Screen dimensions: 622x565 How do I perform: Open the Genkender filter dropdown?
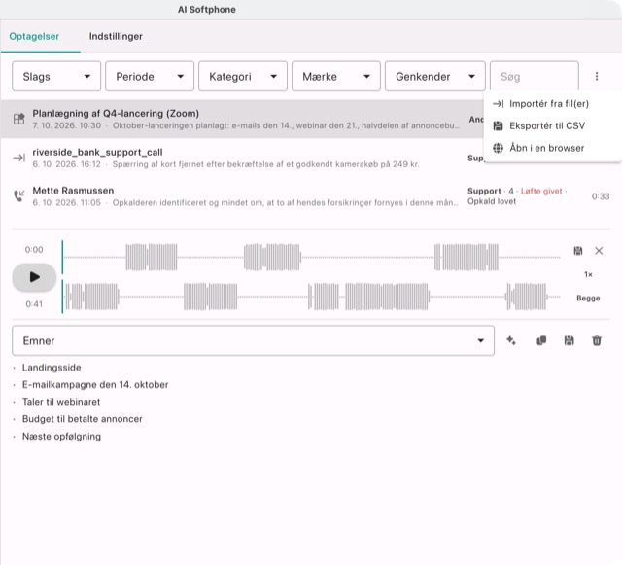pyautogui.click(x=435, y=76)
